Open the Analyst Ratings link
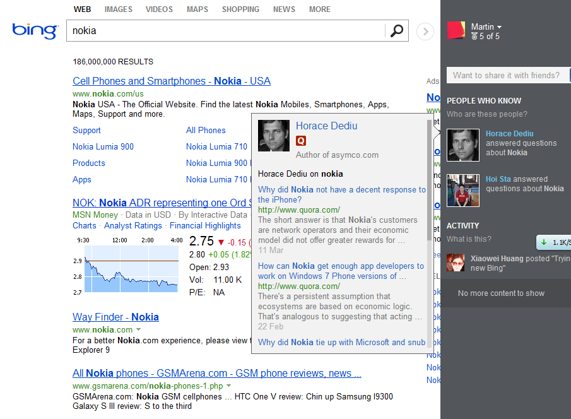 tap(133, 225)
